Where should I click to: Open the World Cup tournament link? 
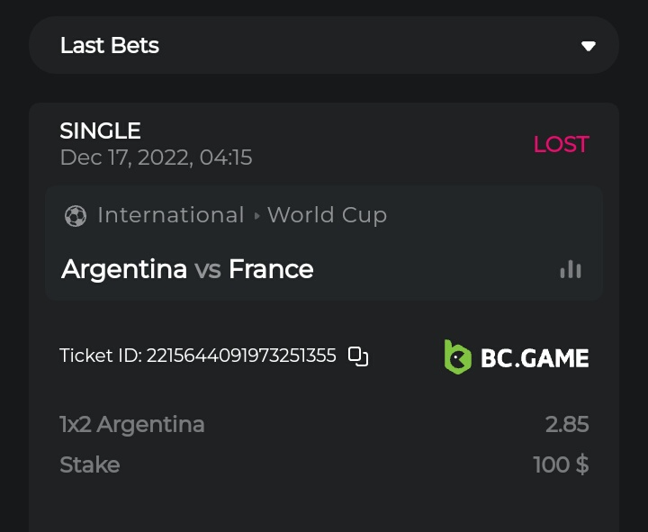click(x=327, y=215)
